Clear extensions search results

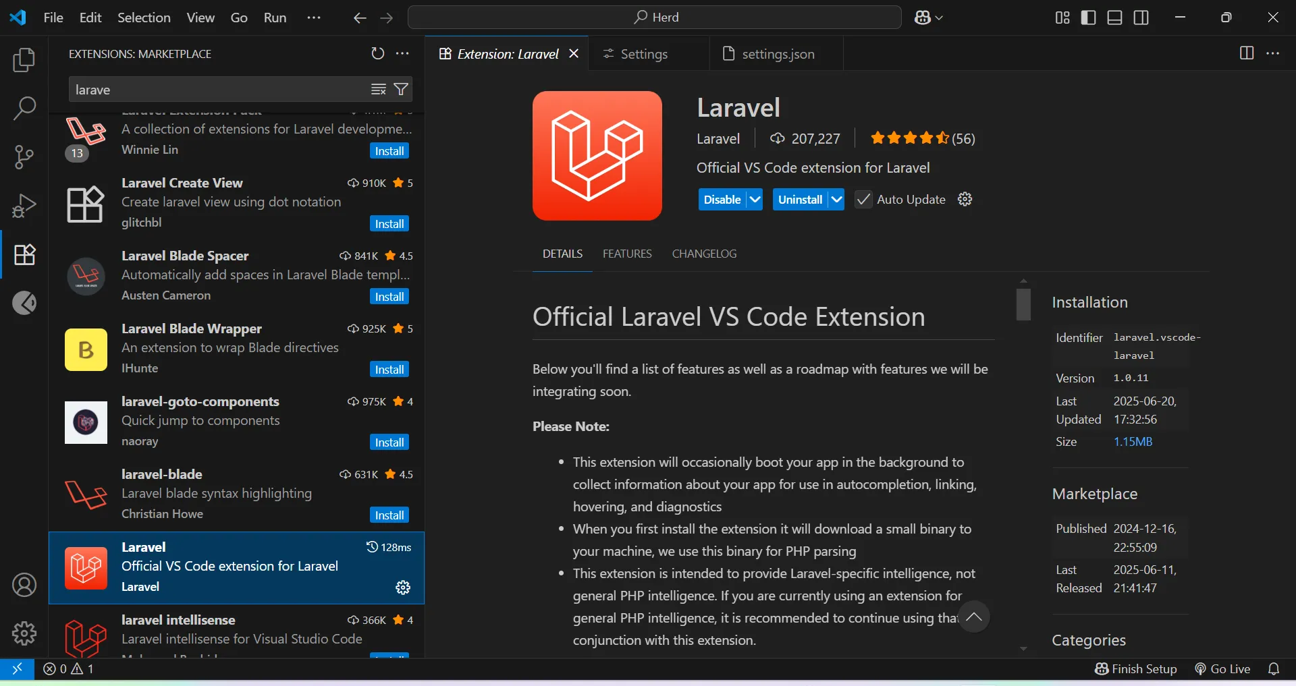[x=379, y=89]
